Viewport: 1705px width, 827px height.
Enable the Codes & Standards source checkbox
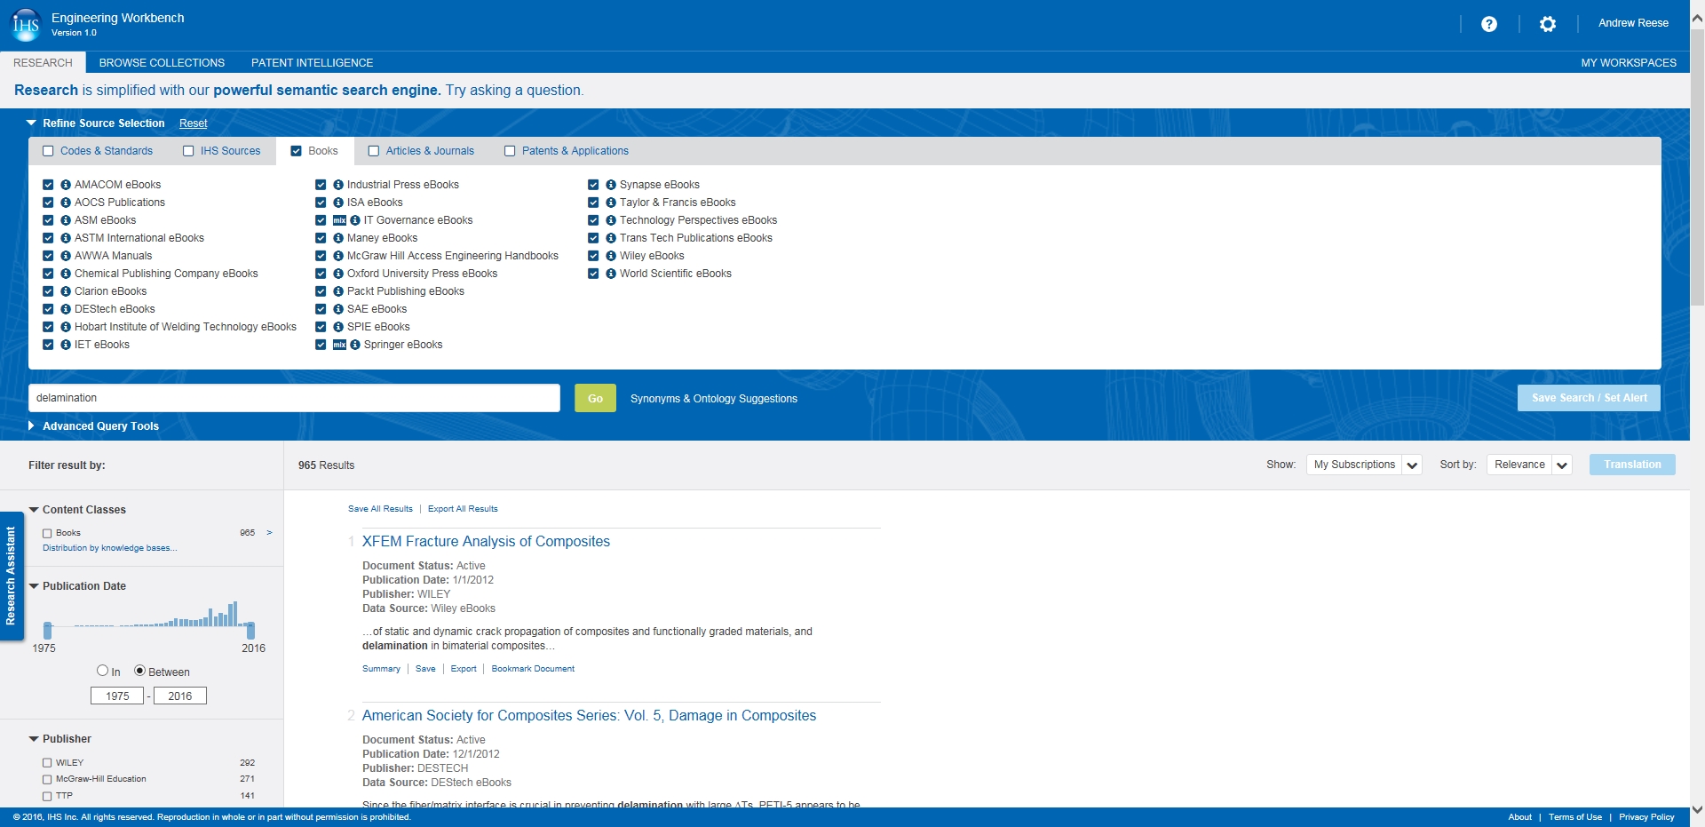click(x=48, y=151)
